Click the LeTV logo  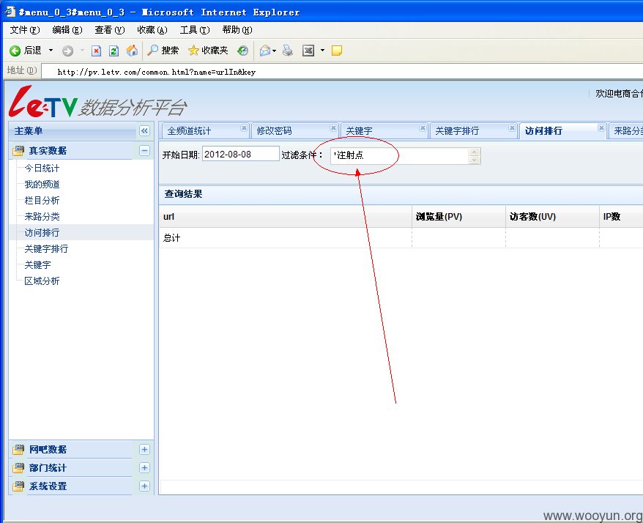43,102
